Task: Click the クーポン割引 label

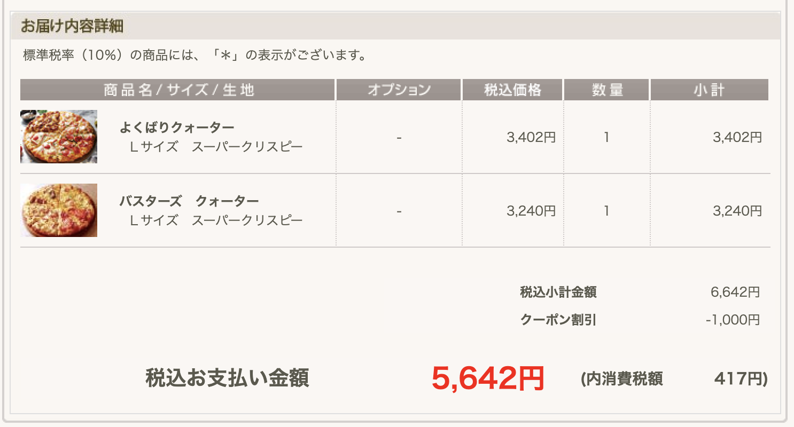Action: click(x=558, y=320)
